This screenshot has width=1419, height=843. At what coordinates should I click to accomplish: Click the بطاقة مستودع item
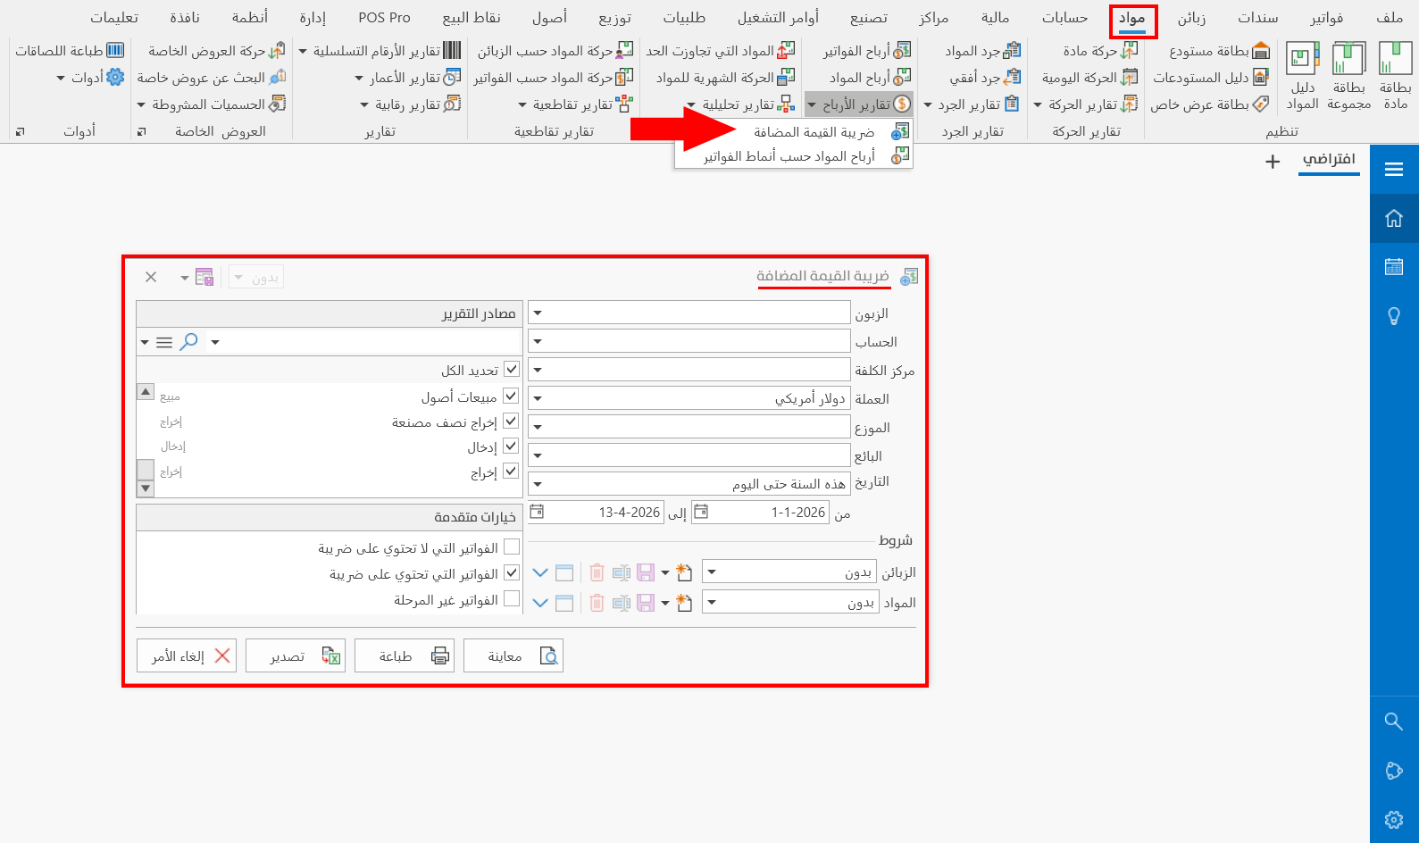tap(1220, 51)
